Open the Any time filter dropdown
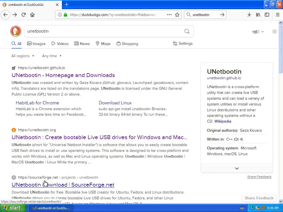283x212 pixels. 52,56
